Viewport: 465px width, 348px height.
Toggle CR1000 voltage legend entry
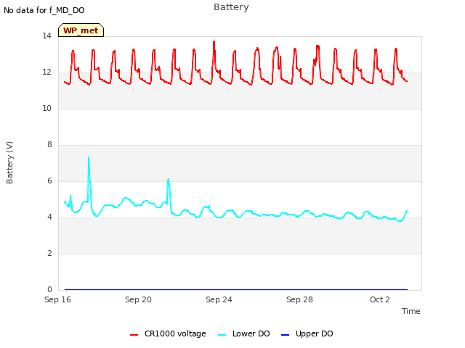(x=168, y=333)
